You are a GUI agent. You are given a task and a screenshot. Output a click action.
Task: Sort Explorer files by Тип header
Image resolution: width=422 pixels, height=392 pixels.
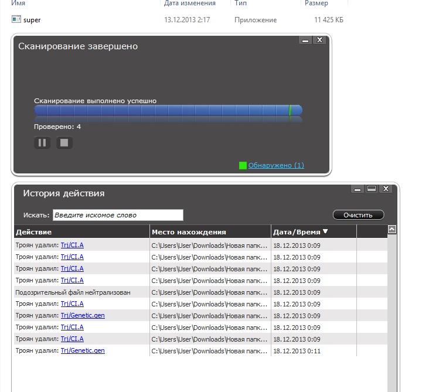click(x=240, y=4)
